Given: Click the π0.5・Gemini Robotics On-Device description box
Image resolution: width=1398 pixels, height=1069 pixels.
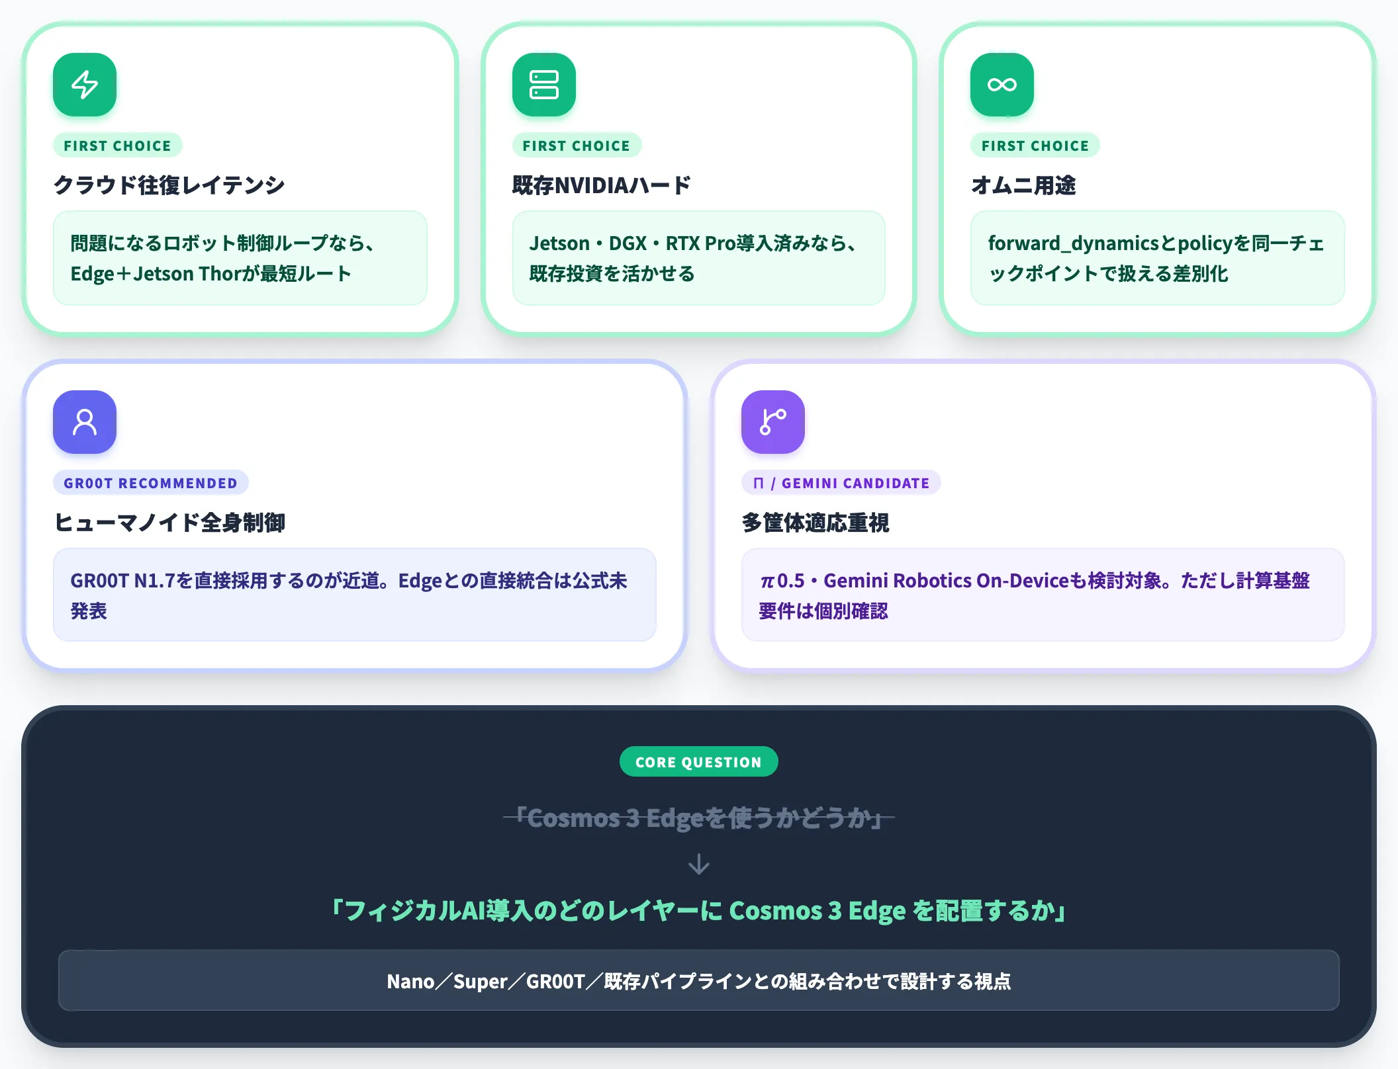Looking at the screenshot, I should (x=1043, y=595).
